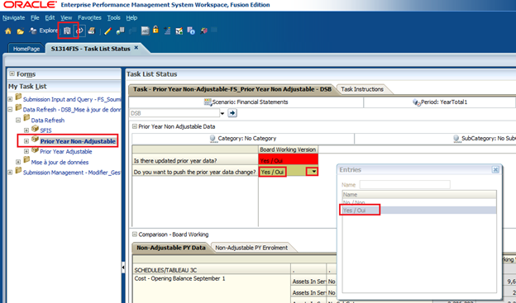
Task: Collapse the Prior Year Non Adjustable Data section
Action: pos(134,126)
